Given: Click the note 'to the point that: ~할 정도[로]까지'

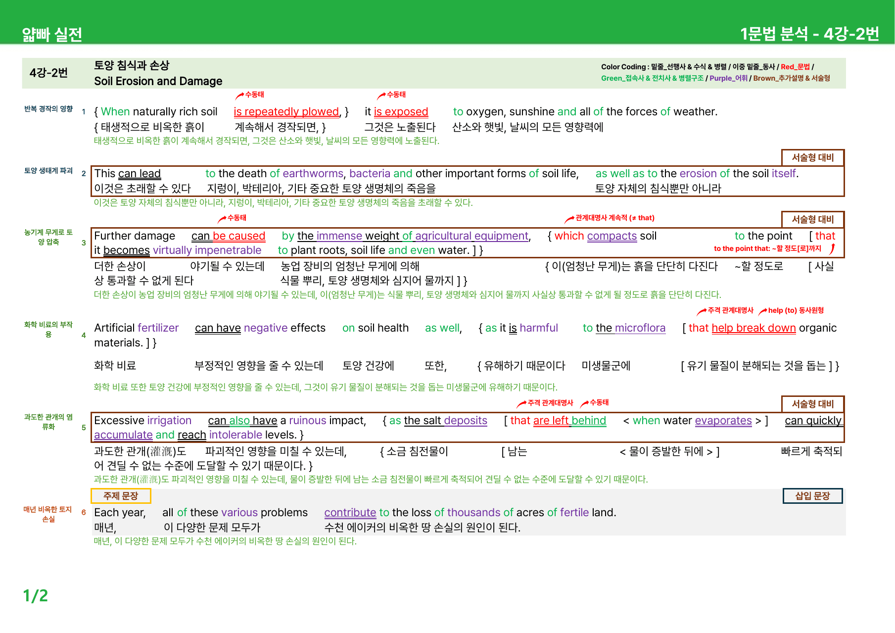Looking at the screenshot, I should pos(768,248).
